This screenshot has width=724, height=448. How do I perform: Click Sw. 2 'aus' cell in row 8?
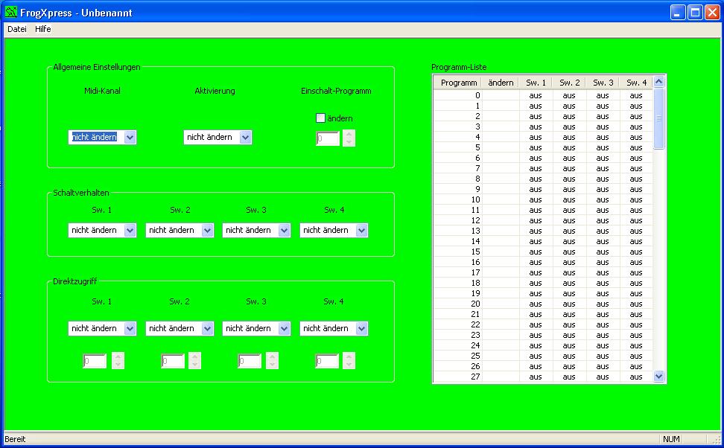(569, 179)
